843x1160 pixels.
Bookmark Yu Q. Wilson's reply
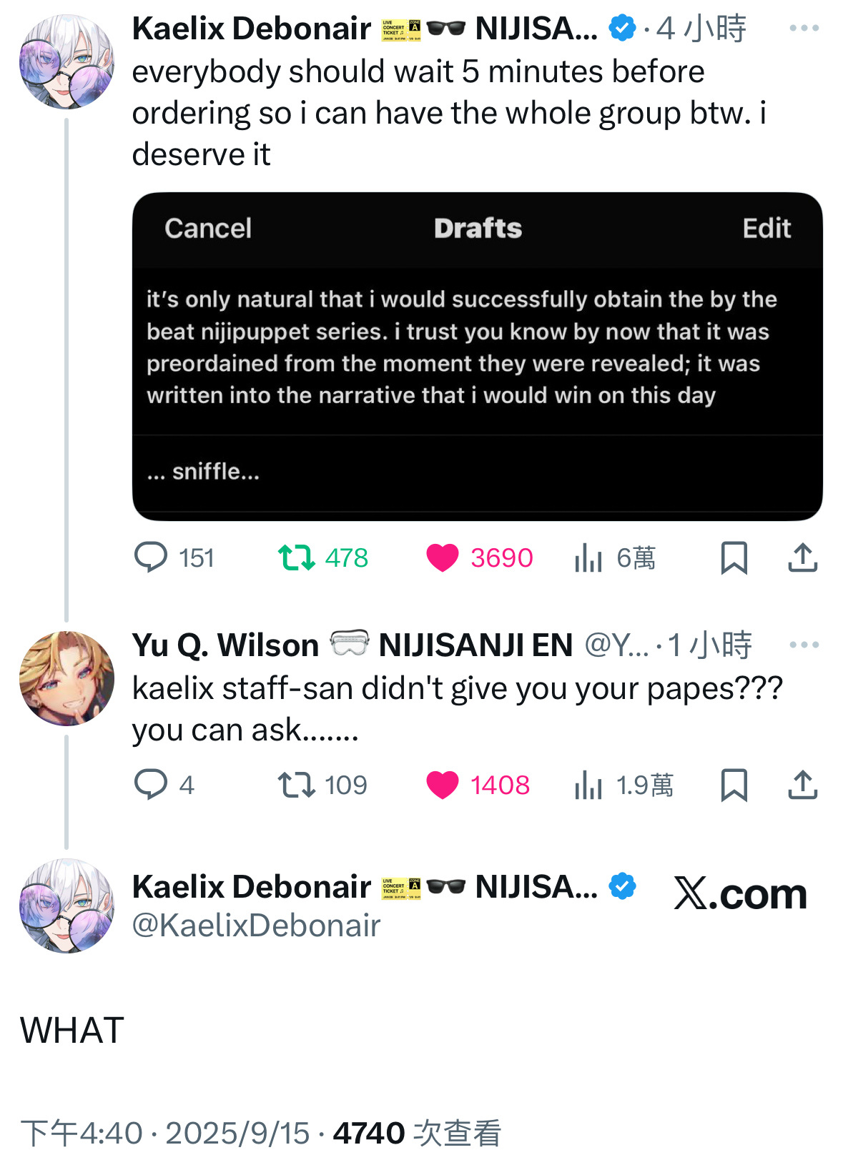pyautogui.click(x=734, y=785)
